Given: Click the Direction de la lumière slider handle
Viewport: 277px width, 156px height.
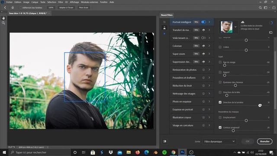Looking at the screenshot, I should [x=260, y=105].
